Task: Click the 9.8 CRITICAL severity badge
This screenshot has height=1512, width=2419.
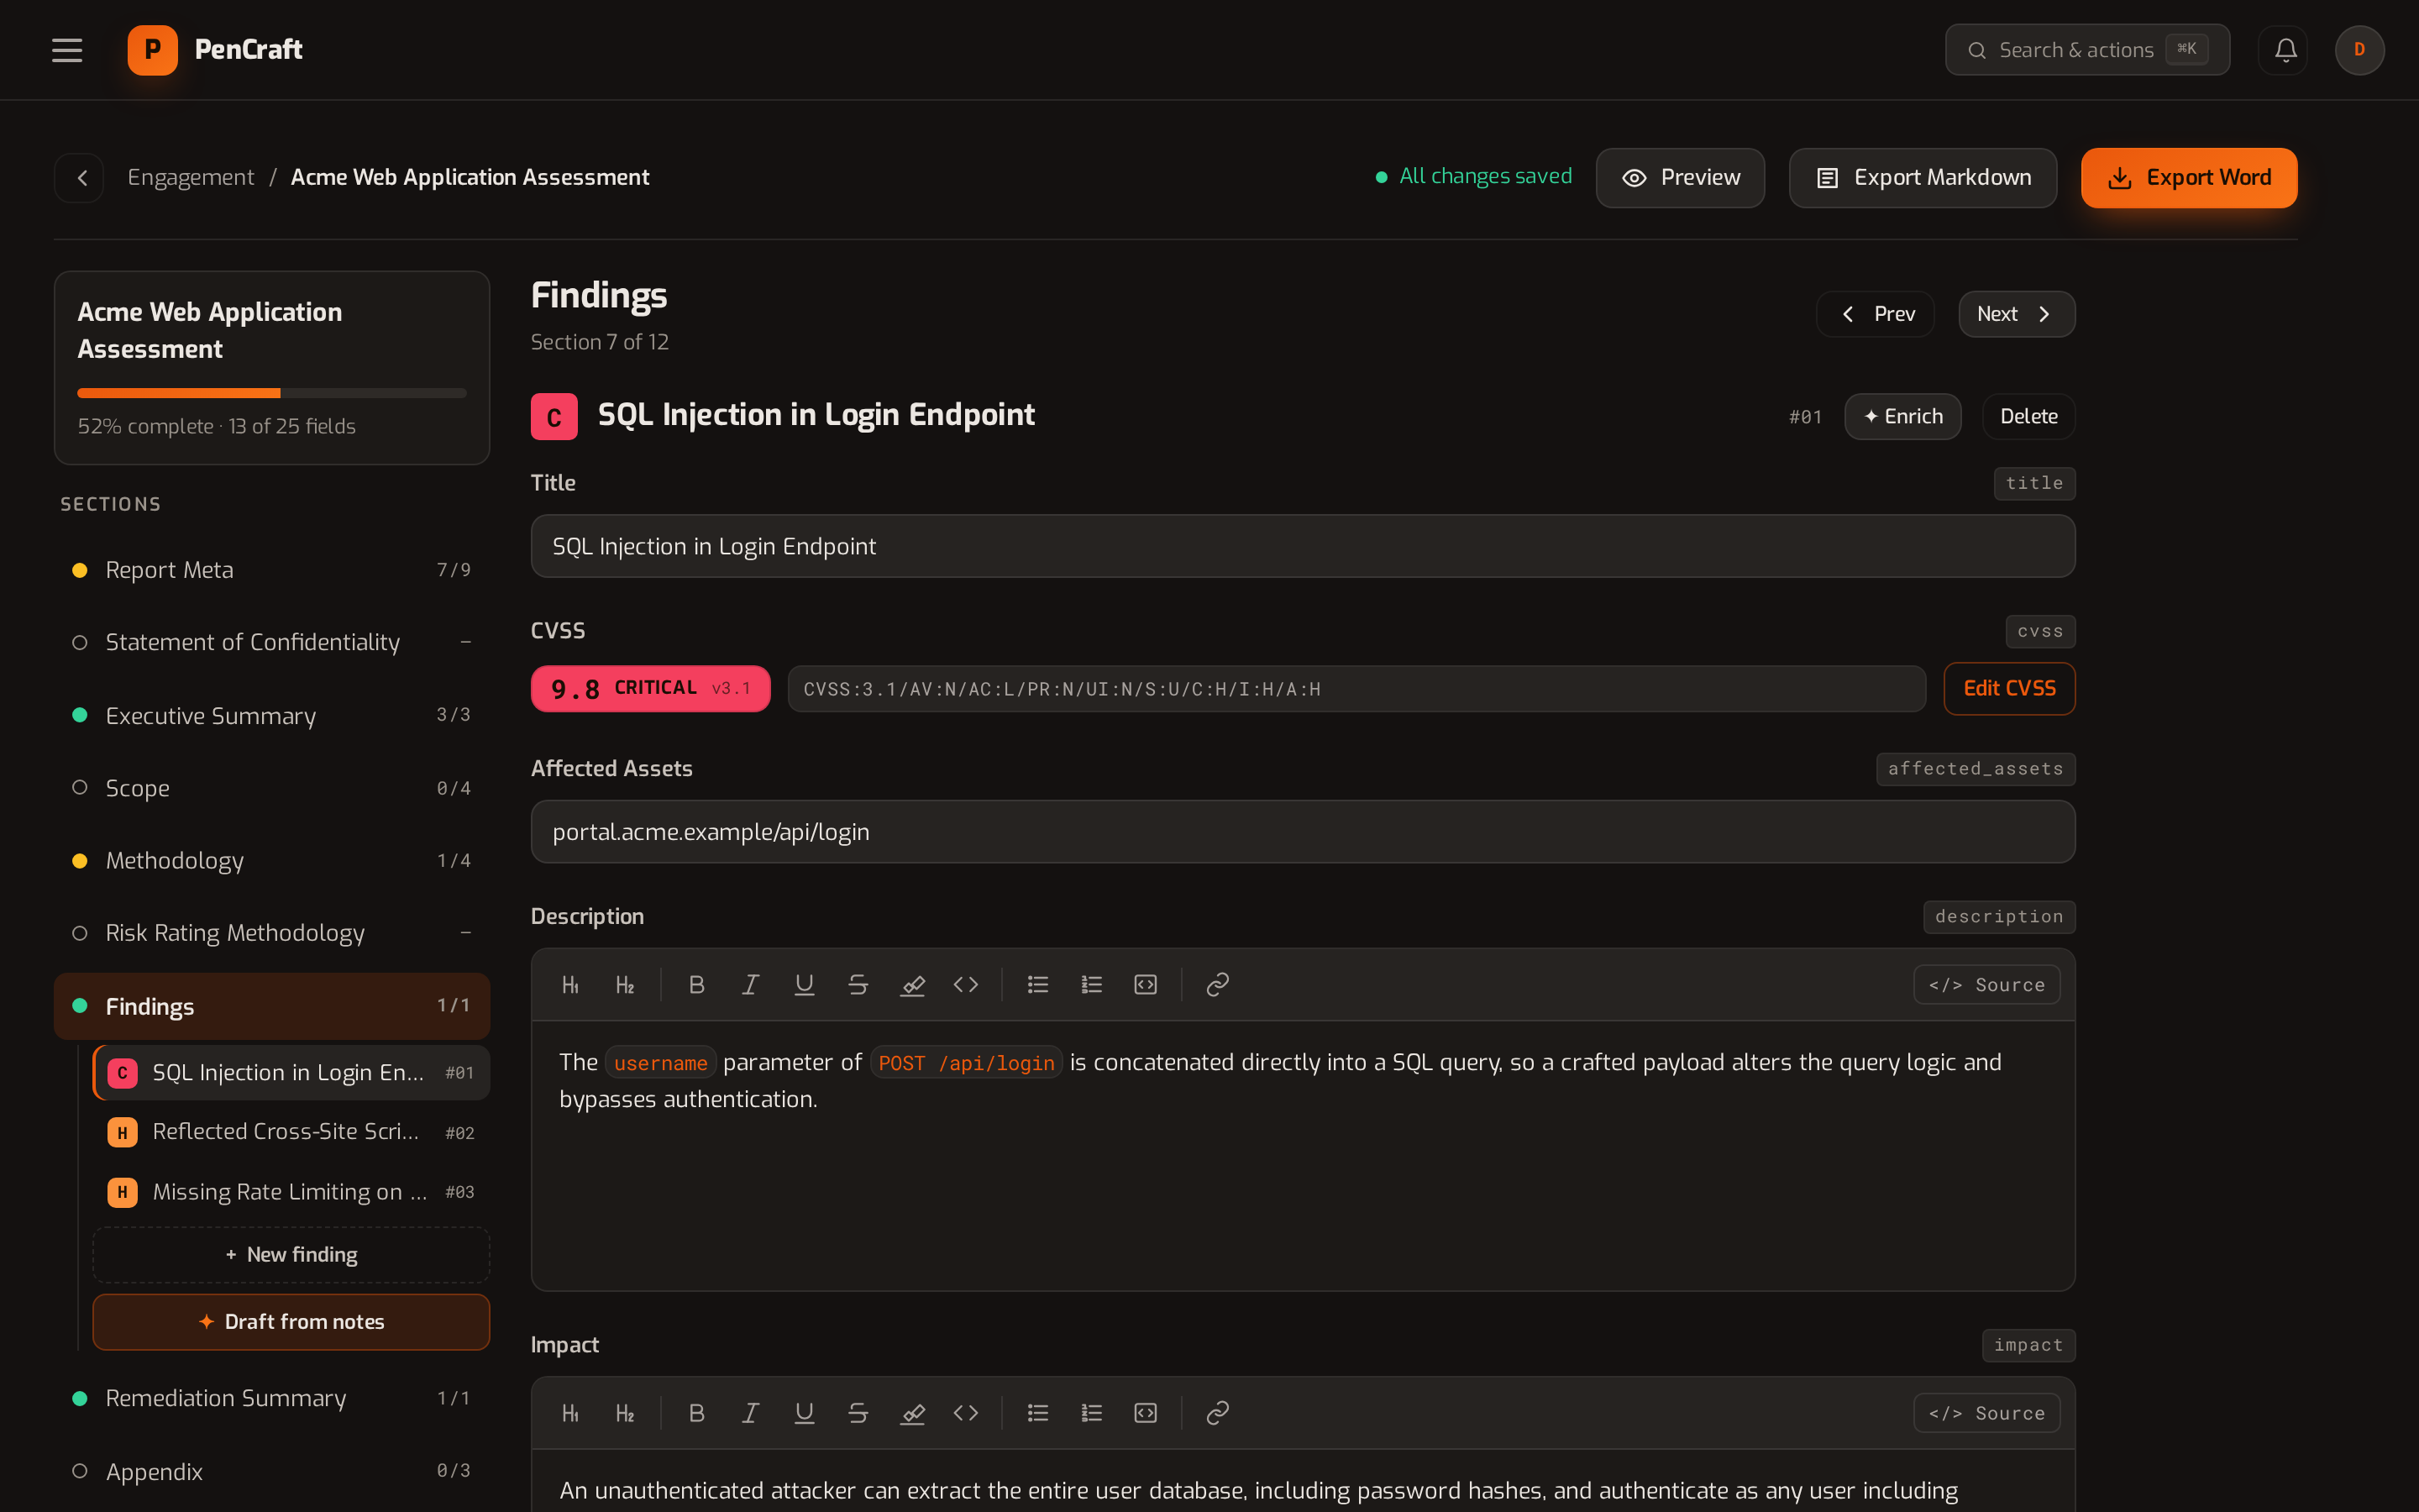Action: 650,689
